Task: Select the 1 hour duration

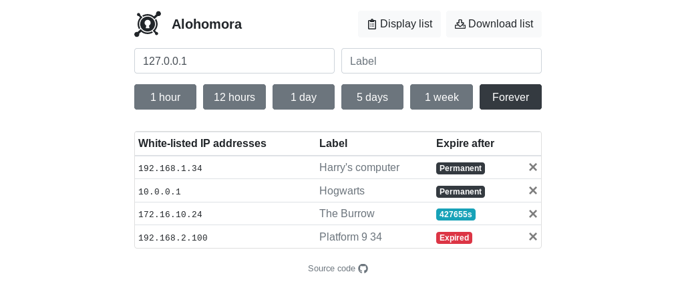Action: coord(166,97)
